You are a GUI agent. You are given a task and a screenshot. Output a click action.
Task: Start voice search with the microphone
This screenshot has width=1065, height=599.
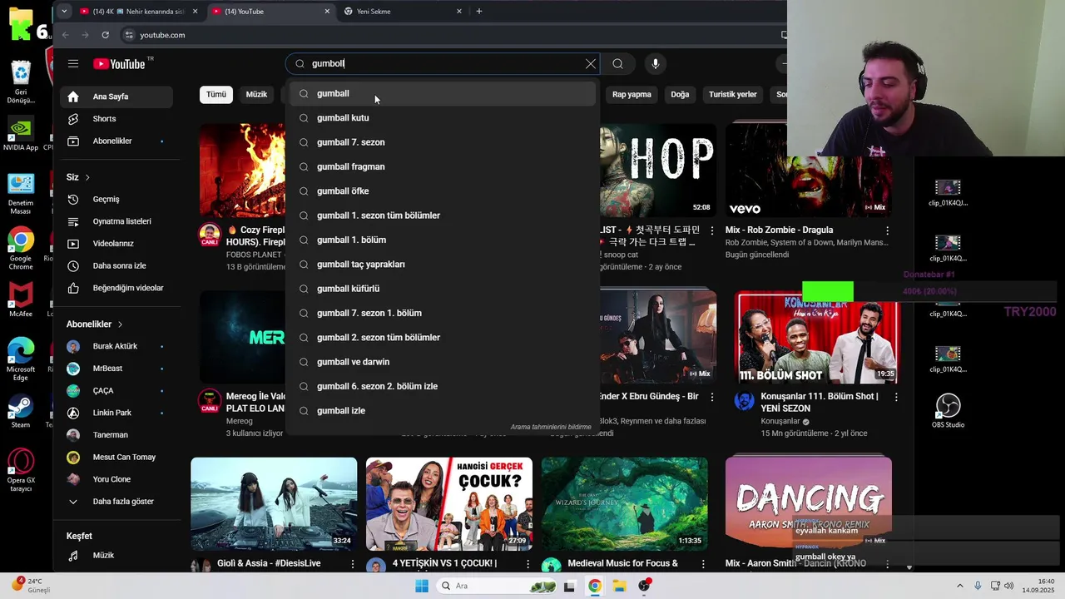656,64
